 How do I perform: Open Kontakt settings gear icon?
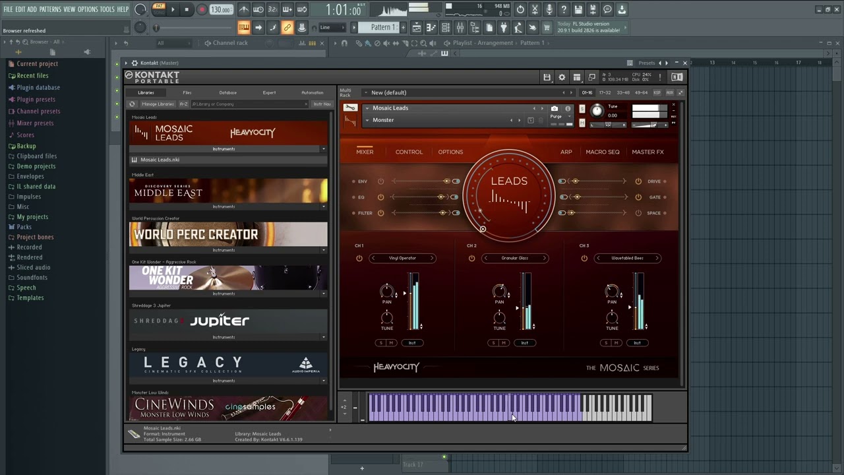[x=562, y=77]
